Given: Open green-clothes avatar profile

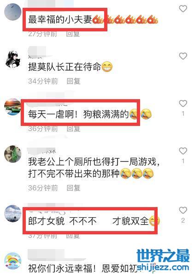Looking at the screenshot, I should 12,154.
